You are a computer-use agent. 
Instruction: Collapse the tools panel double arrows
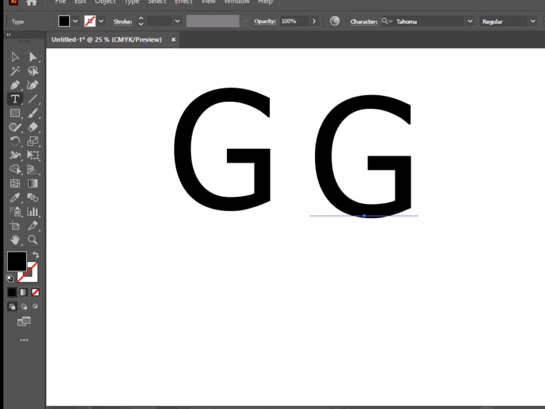8,34
